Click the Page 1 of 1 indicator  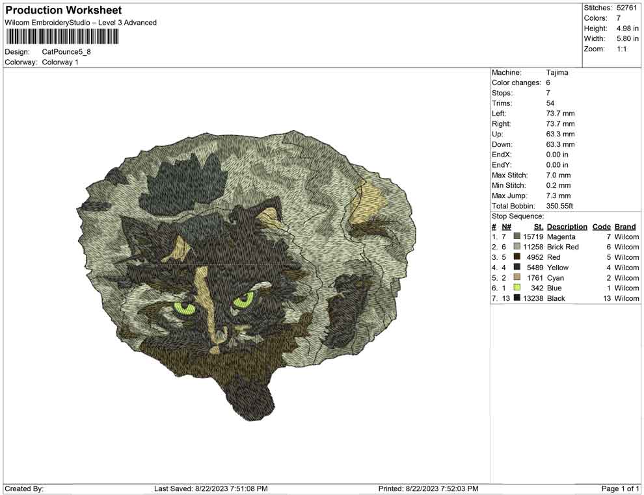621,489
